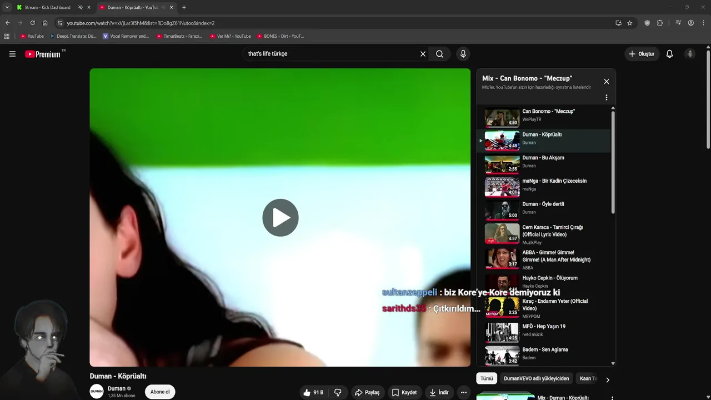Play Badem - Sen Ağlama from the playlist

pyautogui.click(x=543, y=356)
